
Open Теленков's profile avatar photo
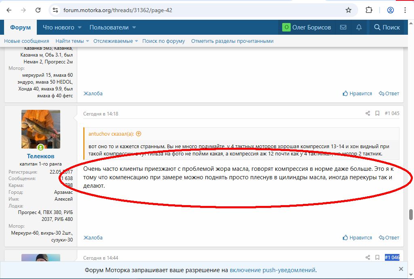tap(40, 129)
